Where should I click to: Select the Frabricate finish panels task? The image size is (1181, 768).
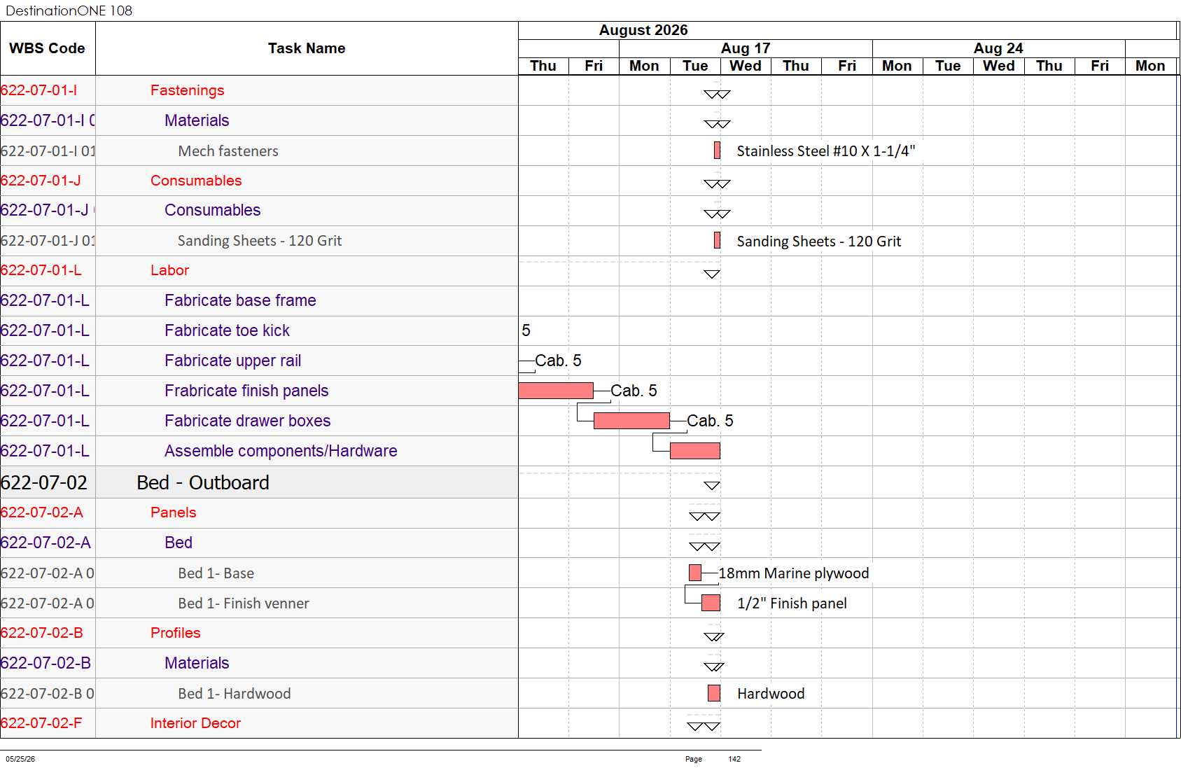246,391
